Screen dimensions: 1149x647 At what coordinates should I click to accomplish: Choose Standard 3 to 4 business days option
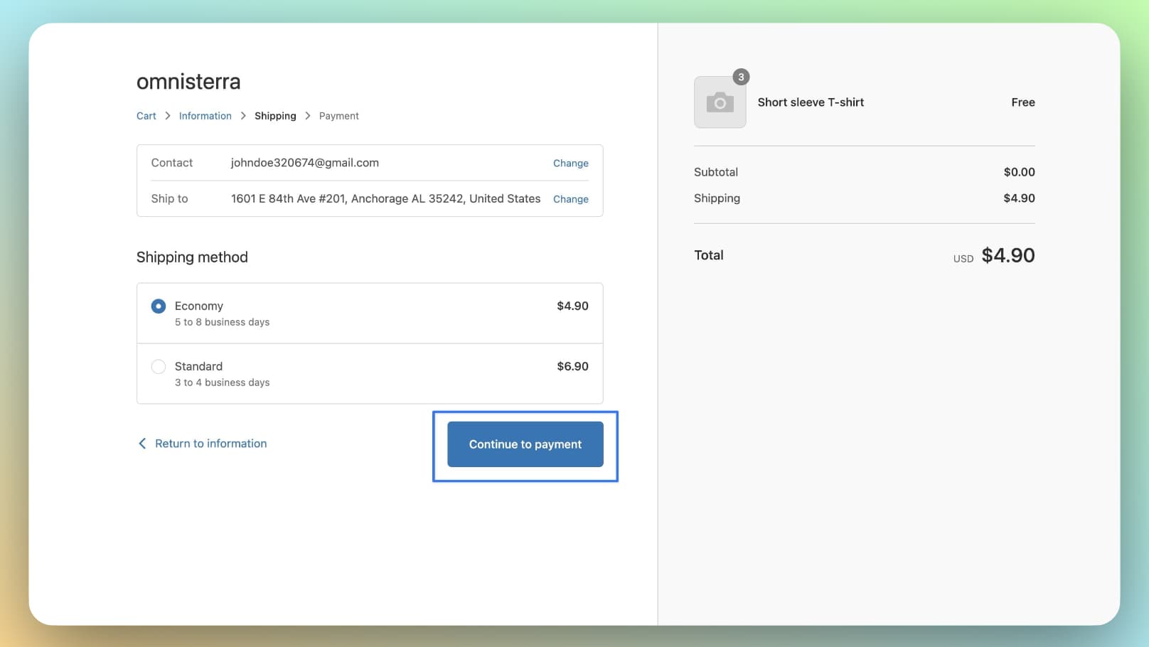[x=222, y=373]
